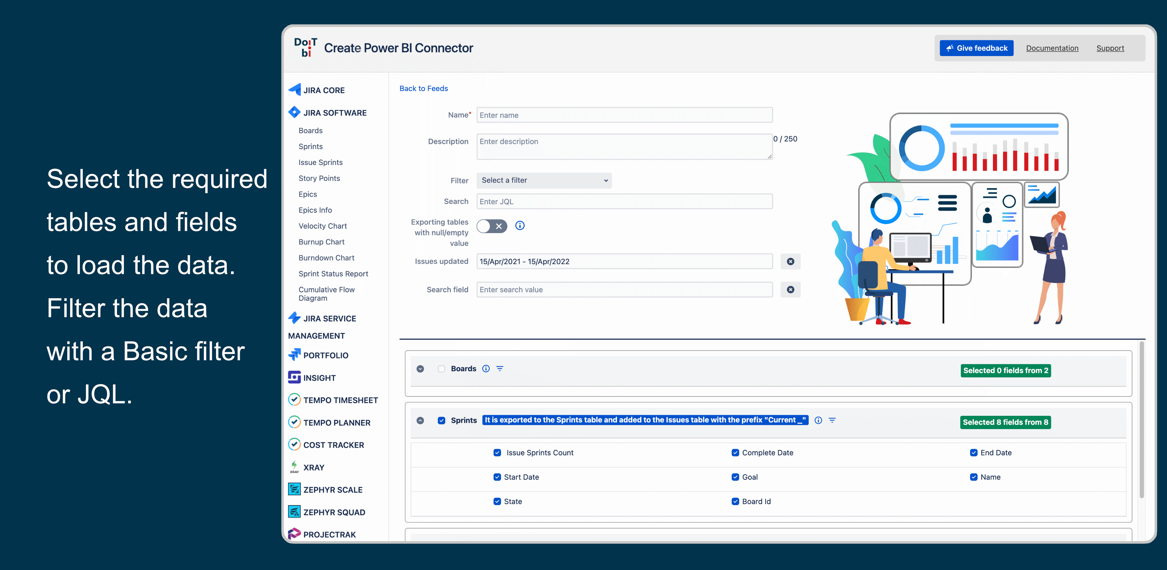This screenshot has width=1167, height=570.
Task: Click the Zephyr Squad icon
Action: click(x=295, y=512)
